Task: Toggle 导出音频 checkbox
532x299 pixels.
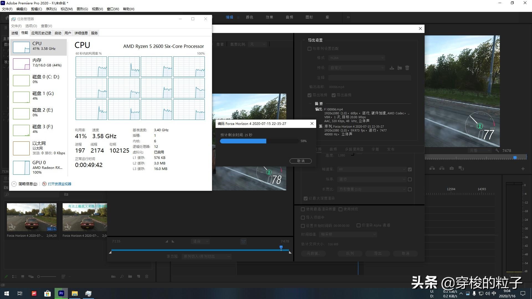Action: (x=334, y=95)
